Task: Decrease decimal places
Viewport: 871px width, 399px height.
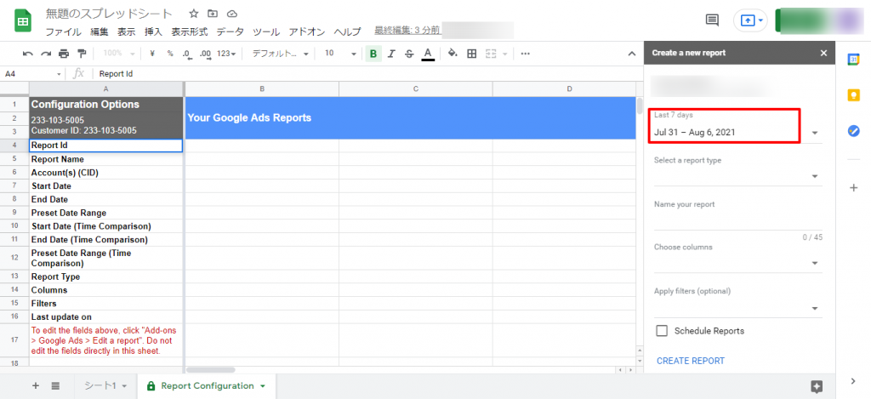Action: point(187,54)
